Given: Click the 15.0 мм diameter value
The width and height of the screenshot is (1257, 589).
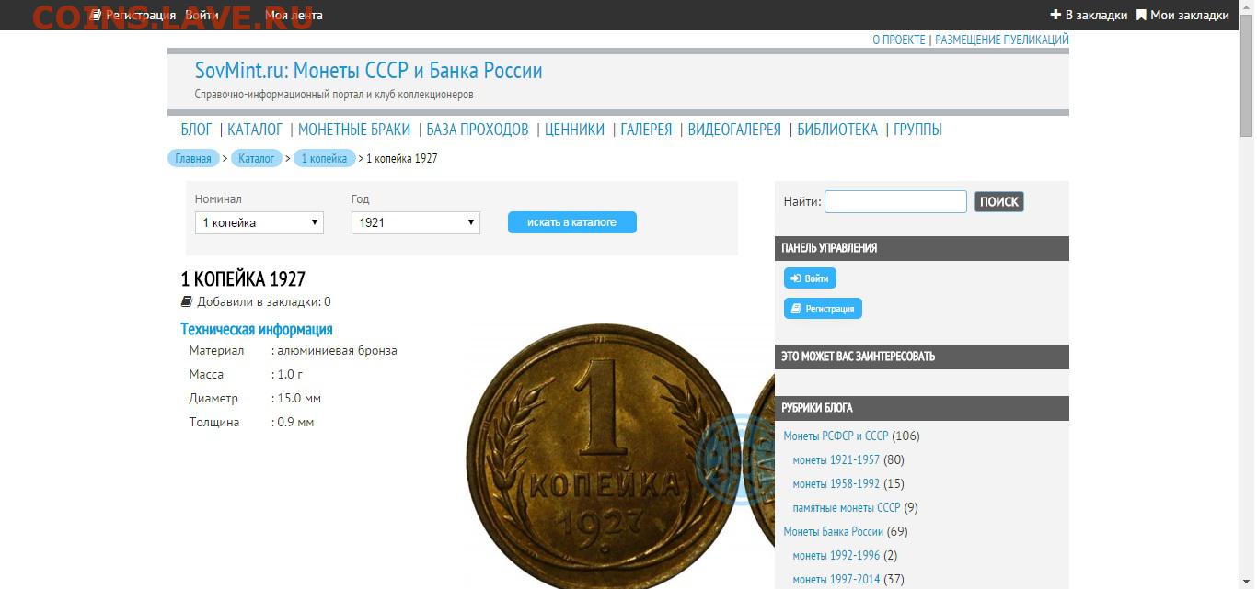Looking at the screenshot, I should click(299, 398).
